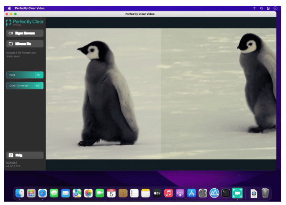Click the penguin video preview area

(x=161, y=94)
